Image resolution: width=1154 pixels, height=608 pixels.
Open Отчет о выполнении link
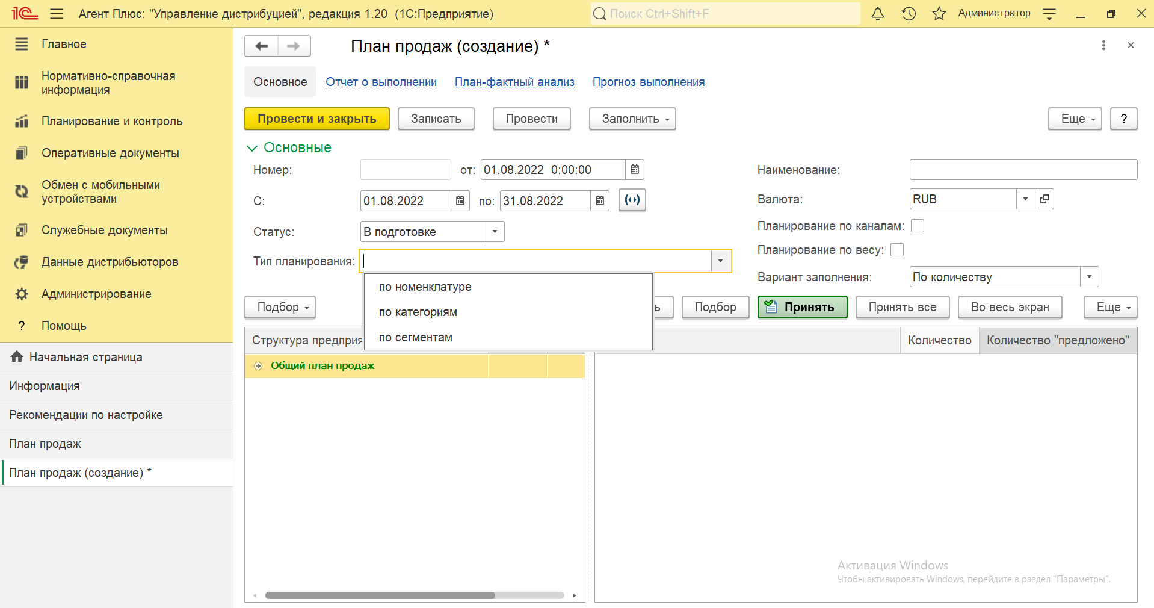(381, 82)
